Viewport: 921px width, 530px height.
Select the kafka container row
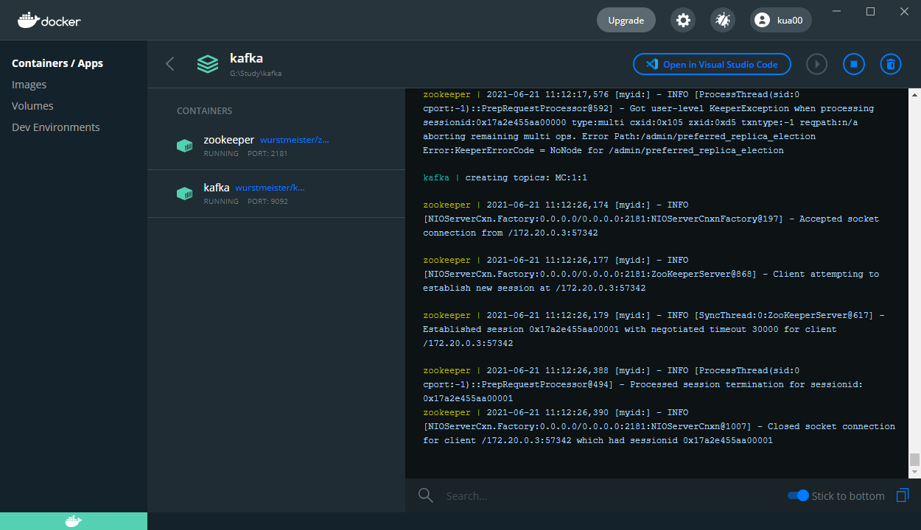pos(276,194)
